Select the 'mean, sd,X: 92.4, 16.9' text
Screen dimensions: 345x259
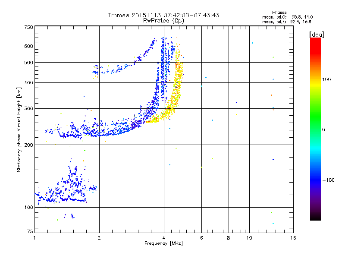[x=286, y=22]
